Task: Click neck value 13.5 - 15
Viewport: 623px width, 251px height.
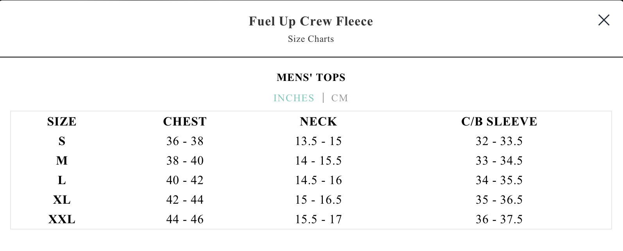Action: 318,141
